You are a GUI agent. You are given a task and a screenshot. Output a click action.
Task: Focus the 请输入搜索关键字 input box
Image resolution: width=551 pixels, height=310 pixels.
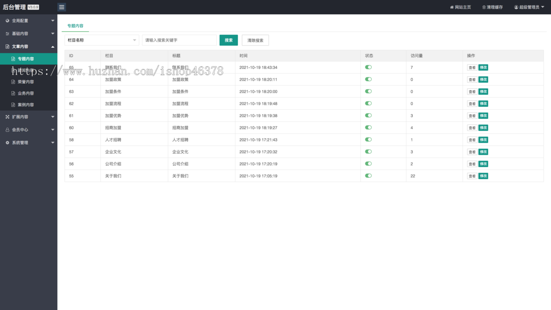[179, 40]
